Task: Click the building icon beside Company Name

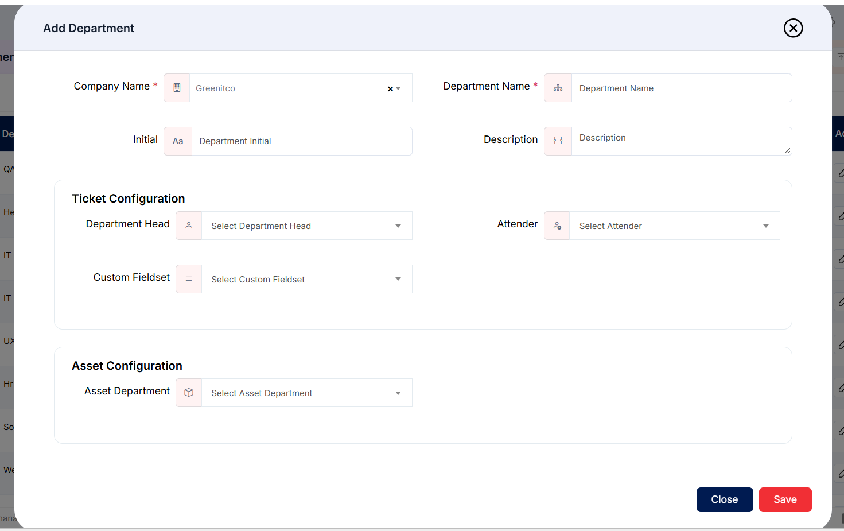Action: pyautogui.click(x=177, y=88)
